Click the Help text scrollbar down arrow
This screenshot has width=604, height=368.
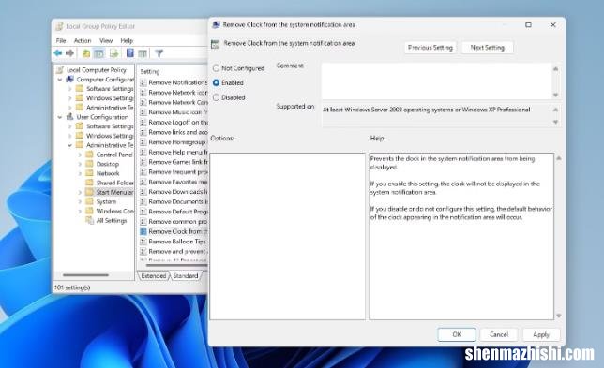[559, 316]
